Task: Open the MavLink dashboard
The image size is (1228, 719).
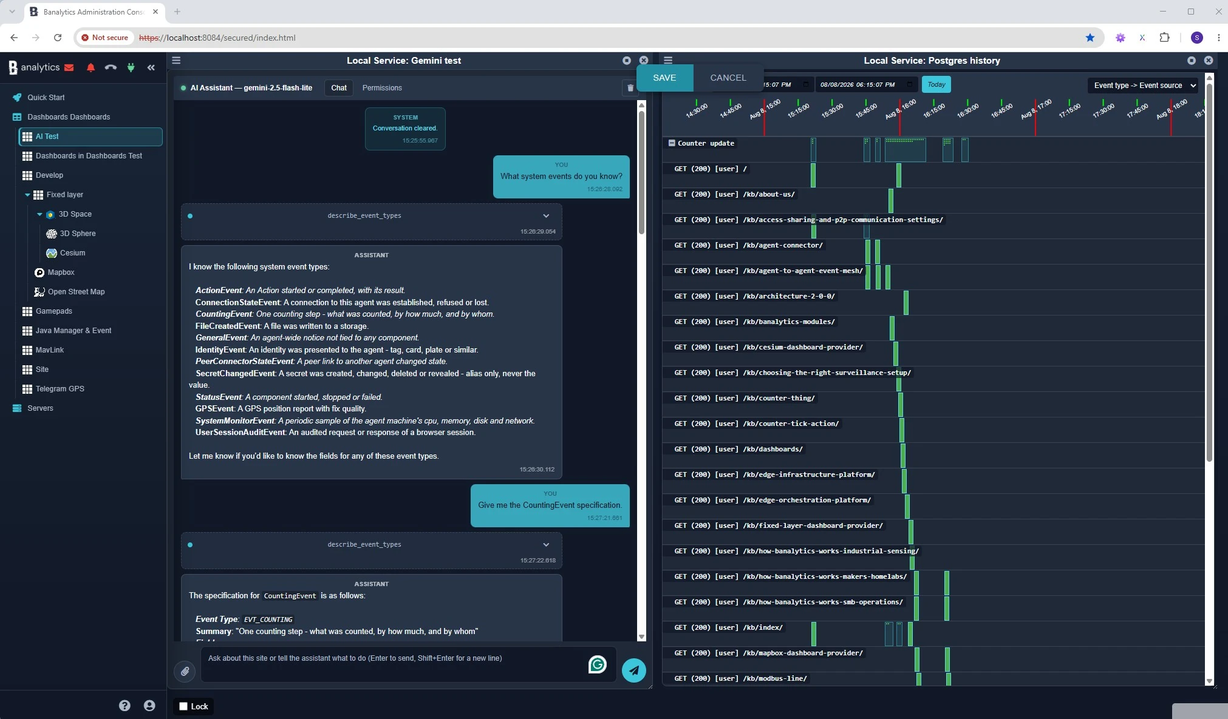Action: coord(49,350)
